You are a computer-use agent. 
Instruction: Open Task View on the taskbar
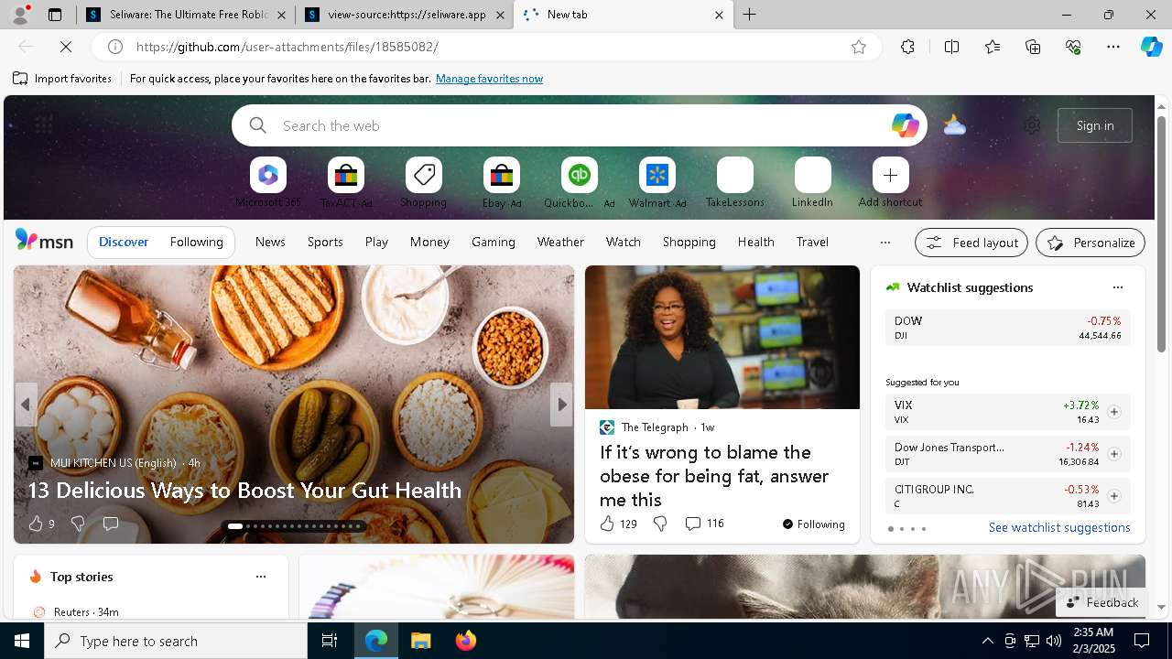330,641
